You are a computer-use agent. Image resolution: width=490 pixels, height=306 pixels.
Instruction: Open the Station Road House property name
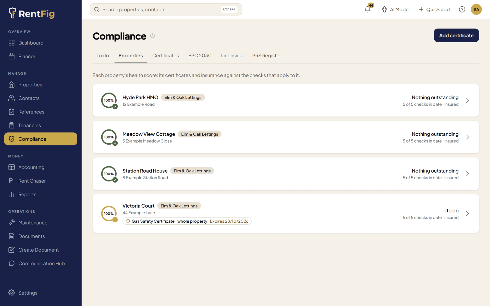(145, 171)
